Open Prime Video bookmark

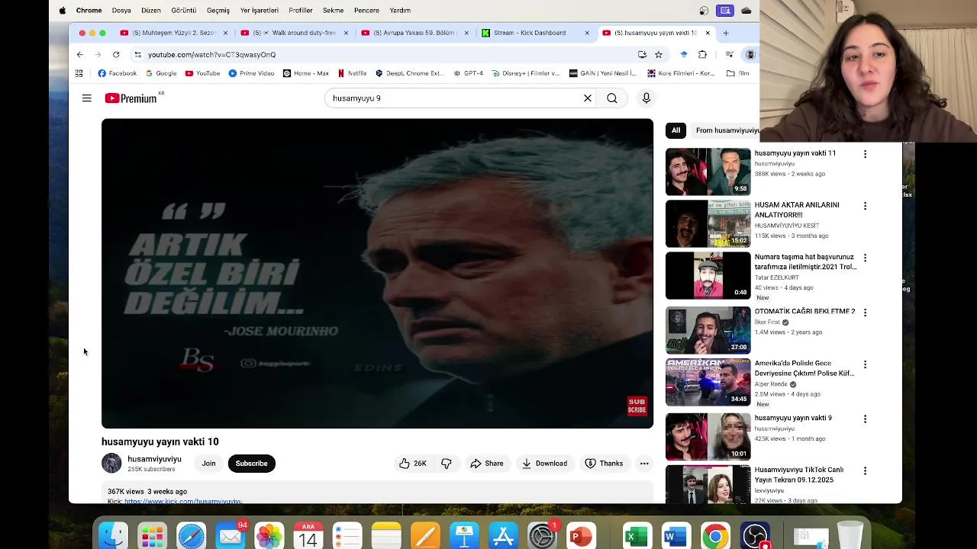point(251,73)
